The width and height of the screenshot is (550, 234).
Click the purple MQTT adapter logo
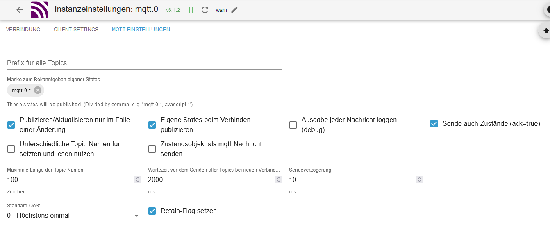(x=39, y=10)
